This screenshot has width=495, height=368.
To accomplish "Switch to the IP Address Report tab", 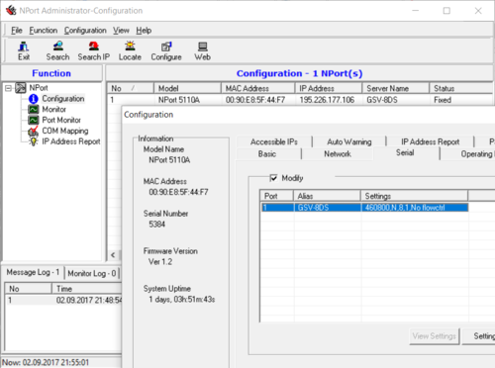I will [x=431, y=141].
